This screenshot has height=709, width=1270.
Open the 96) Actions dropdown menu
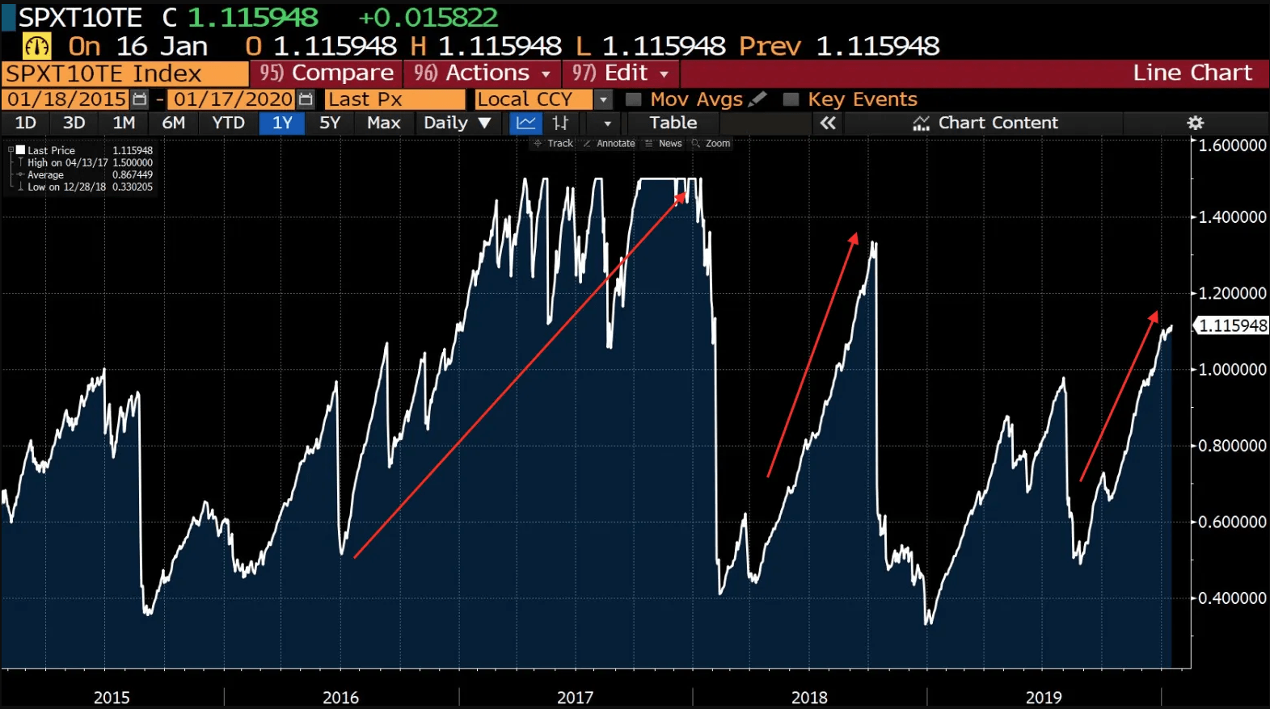[482, 73]
